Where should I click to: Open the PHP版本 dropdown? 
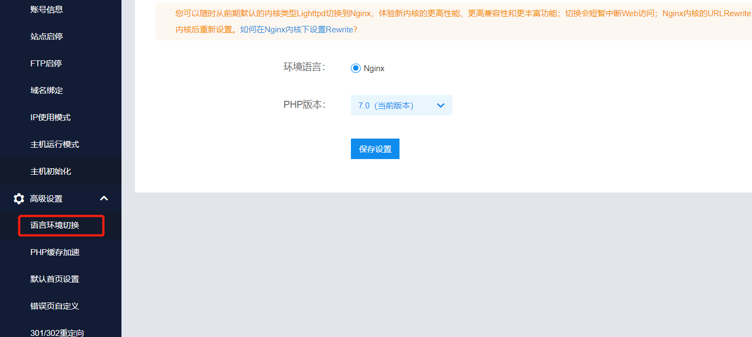pos(401,105)
